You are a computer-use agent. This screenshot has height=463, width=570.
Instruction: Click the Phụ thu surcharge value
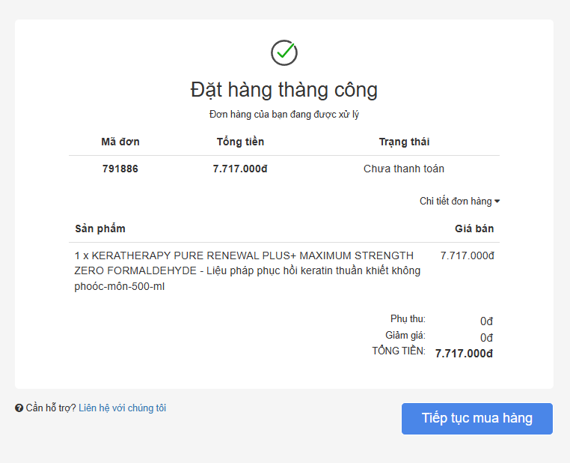[x=486, y=321]
